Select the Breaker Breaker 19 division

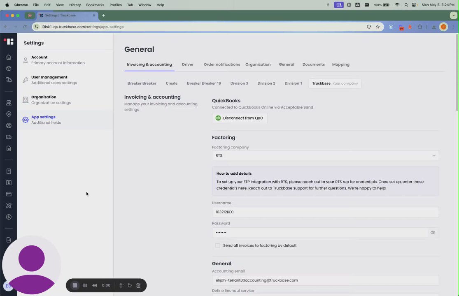[x=204, y=83]
